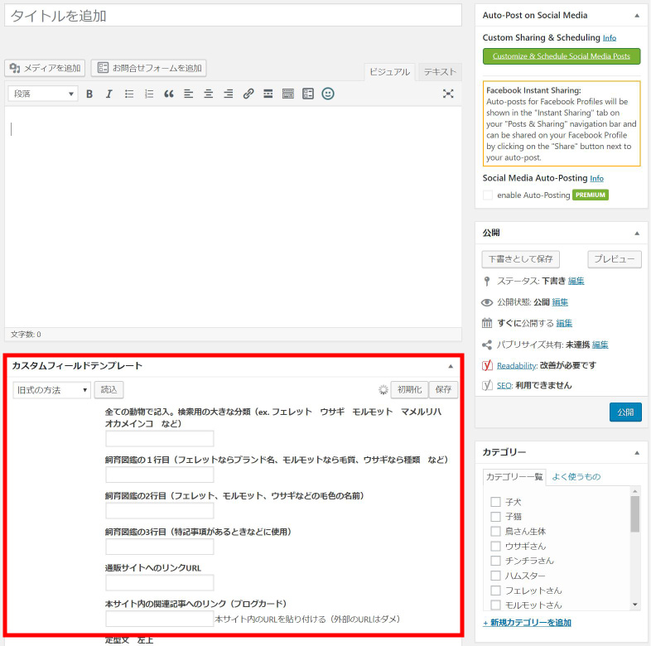
Task: Check the enable Auto-Posting checkbox
Action: click(x=488, y=195)
